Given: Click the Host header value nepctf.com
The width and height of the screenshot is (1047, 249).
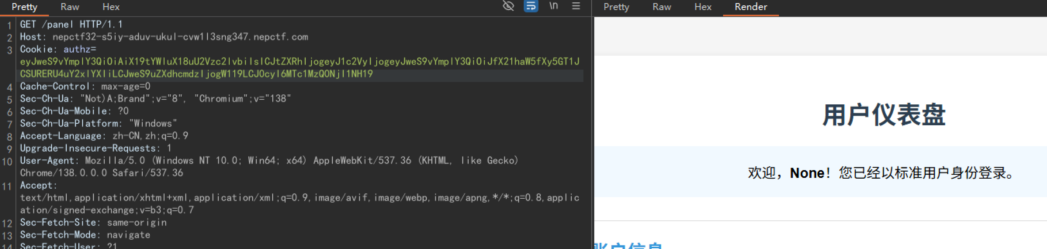Looking at the screenshot, I should (x=180, y=37).
